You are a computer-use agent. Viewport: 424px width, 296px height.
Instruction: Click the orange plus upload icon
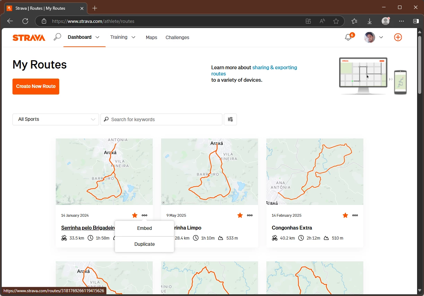tap(398, 37)
